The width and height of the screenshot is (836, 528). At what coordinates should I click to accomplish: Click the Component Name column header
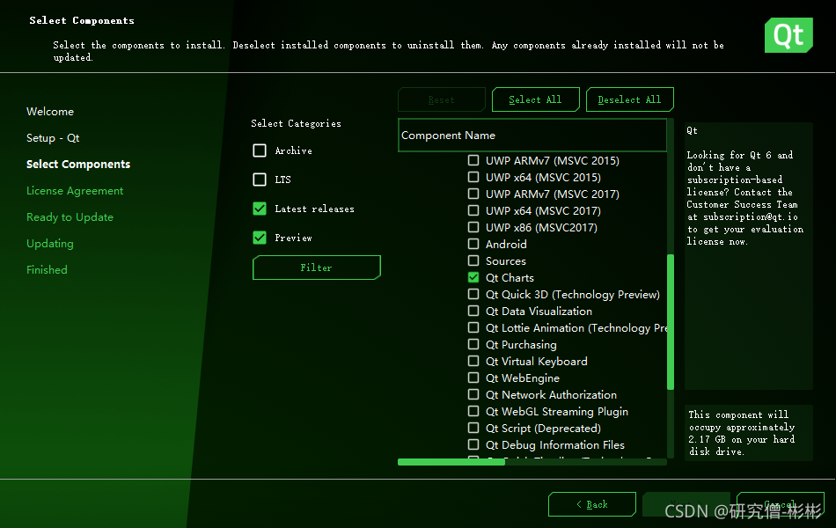coord(532,135)
